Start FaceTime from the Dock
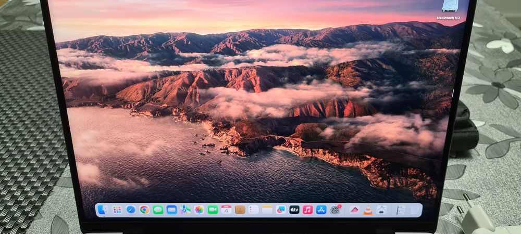 coord(213,210)
